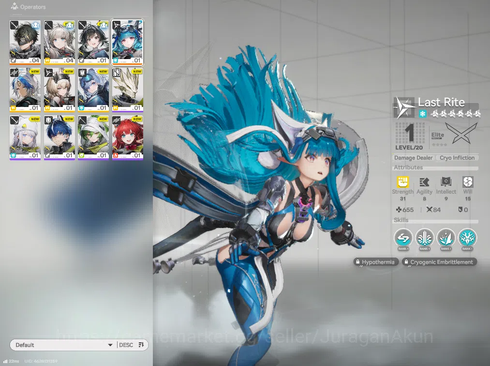
Task: Open the level 1 of 20 panel
Action: pos(410,136)
